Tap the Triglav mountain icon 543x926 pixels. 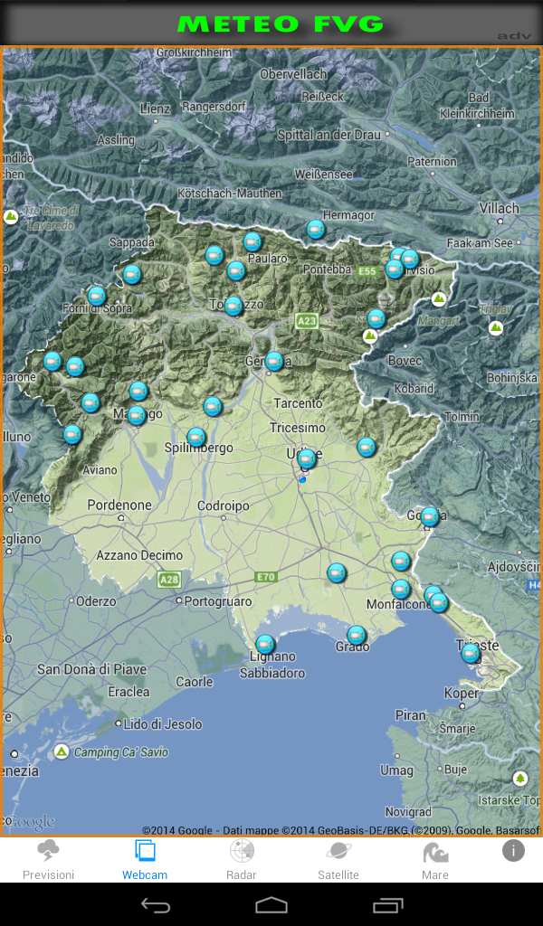coord(496,327)
